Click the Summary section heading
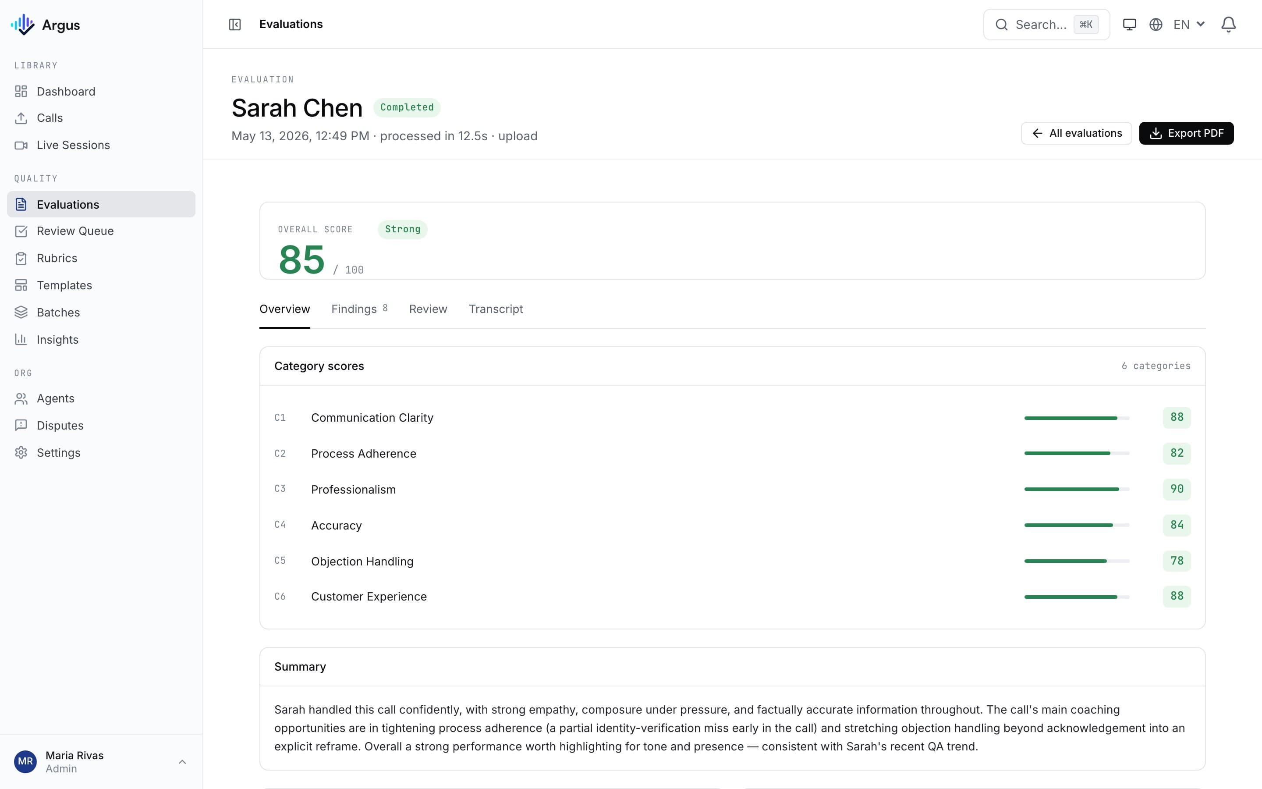The image size is (1262, 789). click(300, 667)
